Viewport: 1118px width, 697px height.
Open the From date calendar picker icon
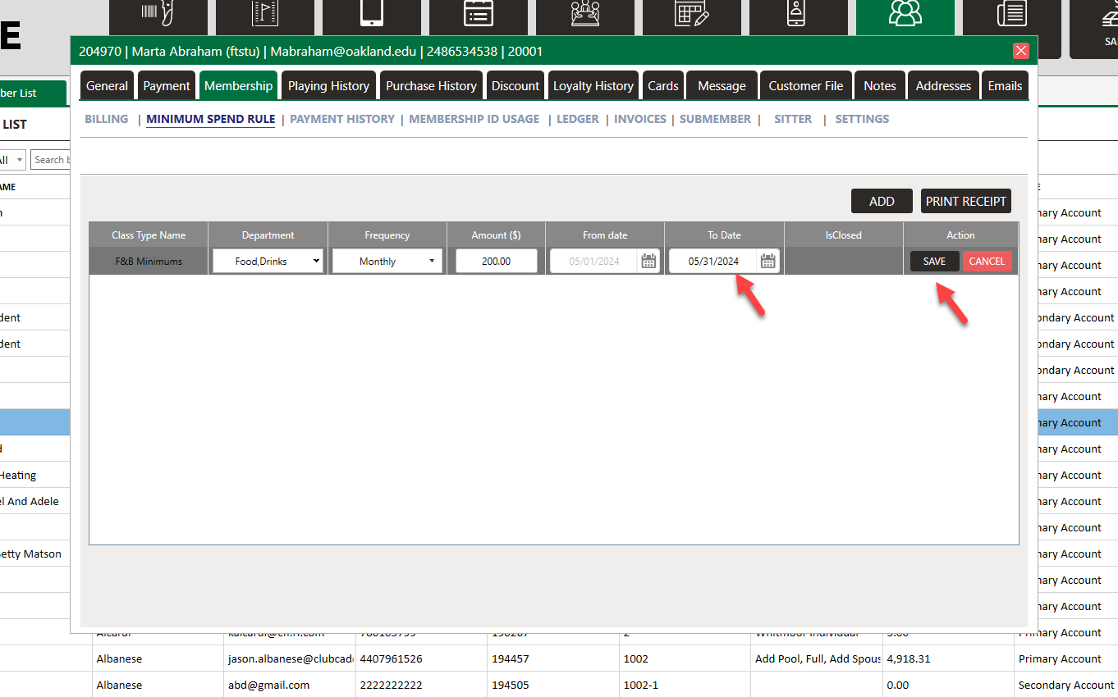648,262
